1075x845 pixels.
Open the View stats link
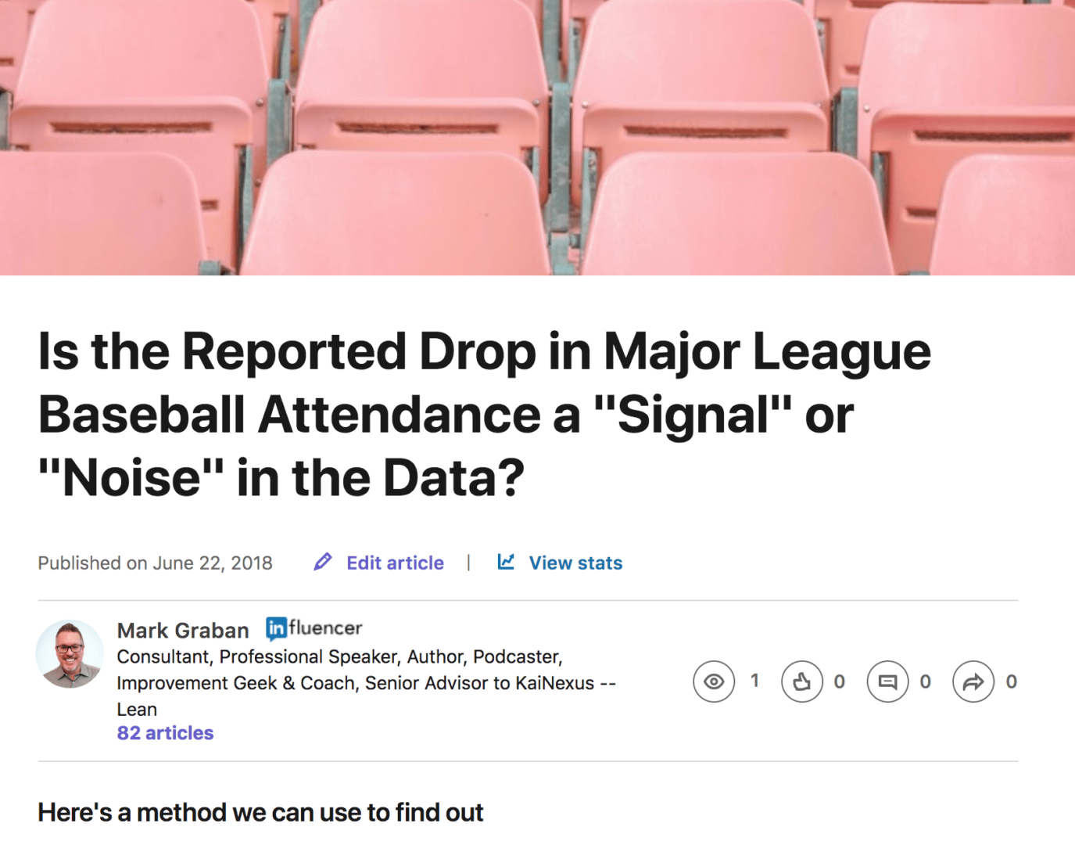pos(575,563)
